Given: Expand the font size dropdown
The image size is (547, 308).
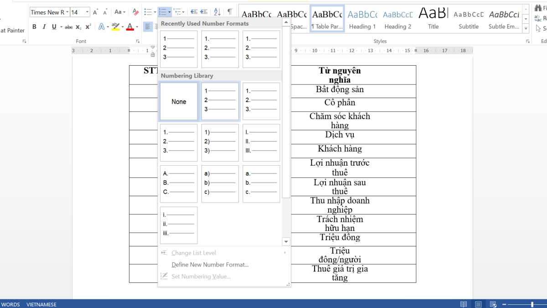Looking at the screenshot, I should click(87, 12).
